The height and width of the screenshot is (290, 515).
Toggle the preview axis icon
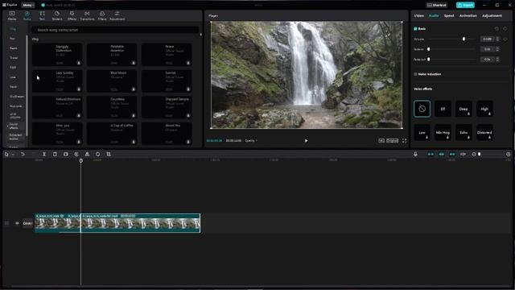(x=463, y=154)
